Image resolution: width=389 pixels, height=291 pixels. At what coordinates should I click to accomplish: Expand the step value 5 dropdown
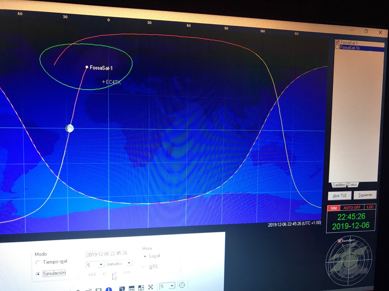101,265
